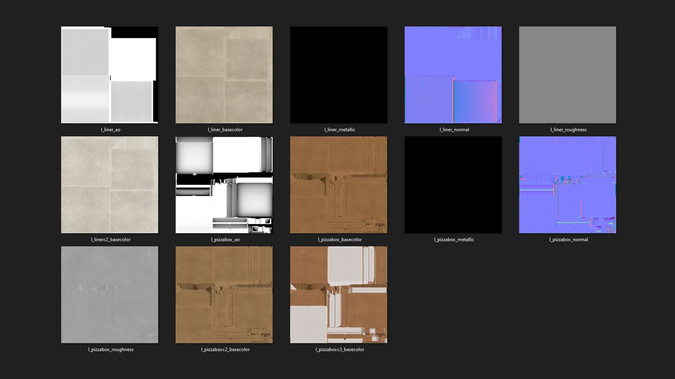Select the l_pizzabox_normal map image
Viewport: 675px width, 379px height.
567,185
